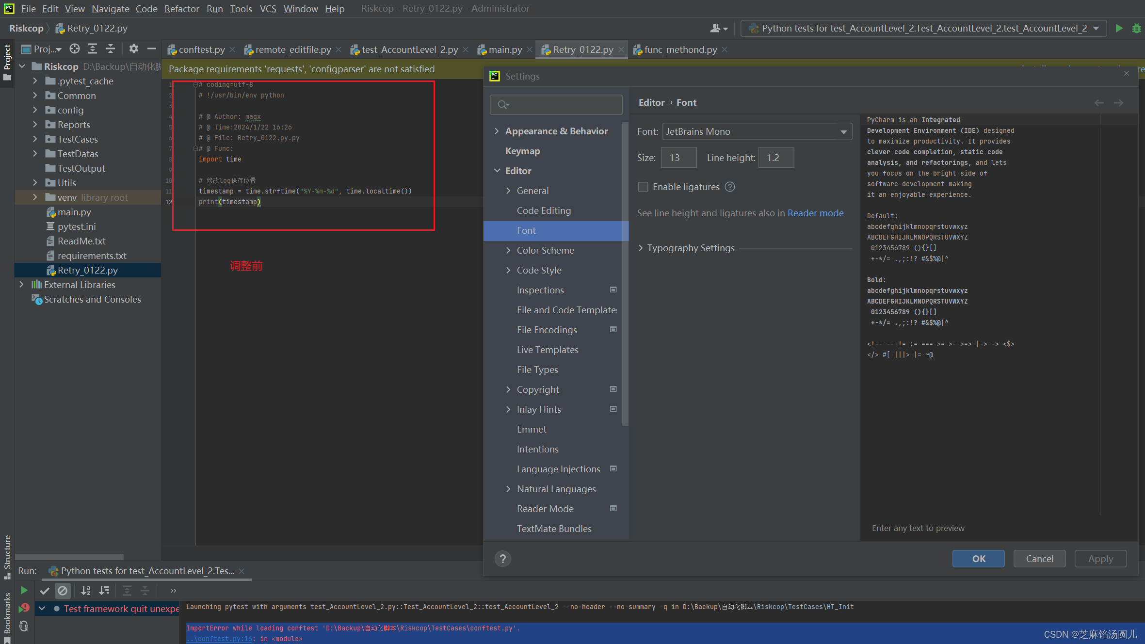This screenshot has height=644, width=1145.
Task: Expand all items in the Project panel
Action: (x=93, y=48)
